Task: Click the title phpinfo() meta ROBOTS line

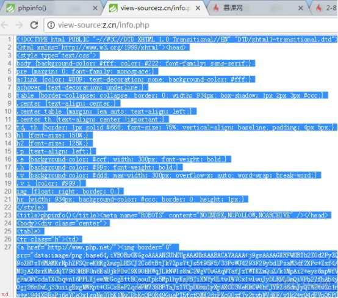Action: 174,215
